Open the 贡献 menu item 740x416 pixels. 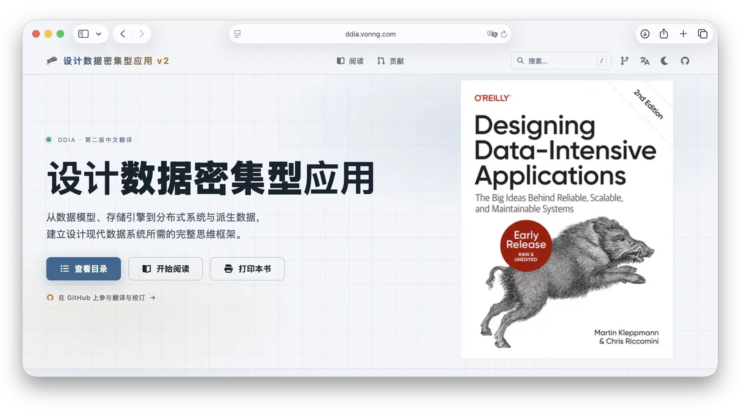pyautogui.click(x=391, y=61)
